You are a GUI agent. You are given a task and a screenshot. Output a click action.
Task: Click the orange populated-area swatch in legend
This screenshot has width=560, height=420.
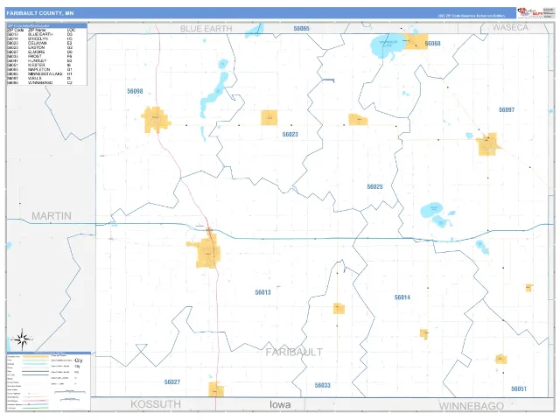click(x=35, y=356)
